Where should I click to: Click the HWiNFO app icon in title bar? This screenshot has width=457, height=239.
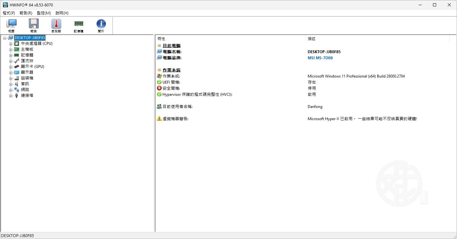[5, 5]
